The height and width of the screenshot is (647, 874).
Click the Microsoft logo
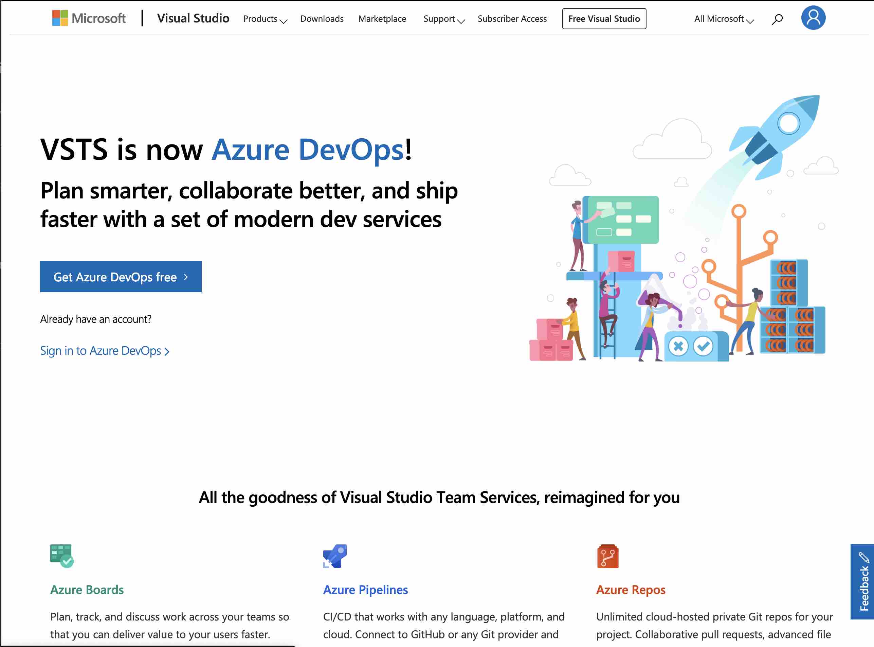click(x=89, y=18)
